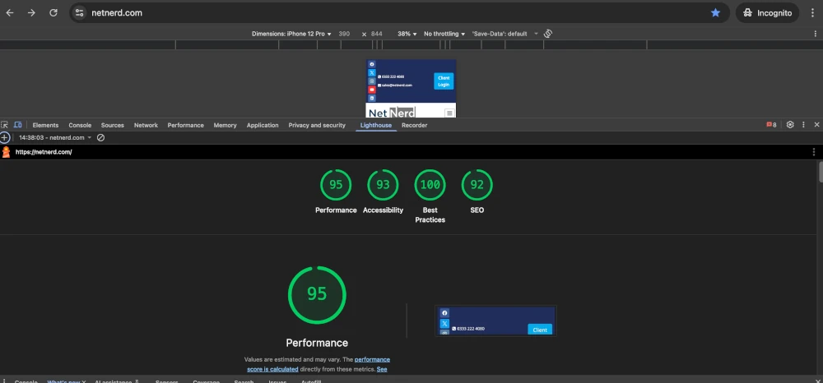Screen dimensions: 823x383
Task: Reload the page
Action: point(53,13)
